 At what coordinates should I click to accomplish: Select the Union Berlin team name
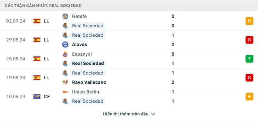pos(85,92)
